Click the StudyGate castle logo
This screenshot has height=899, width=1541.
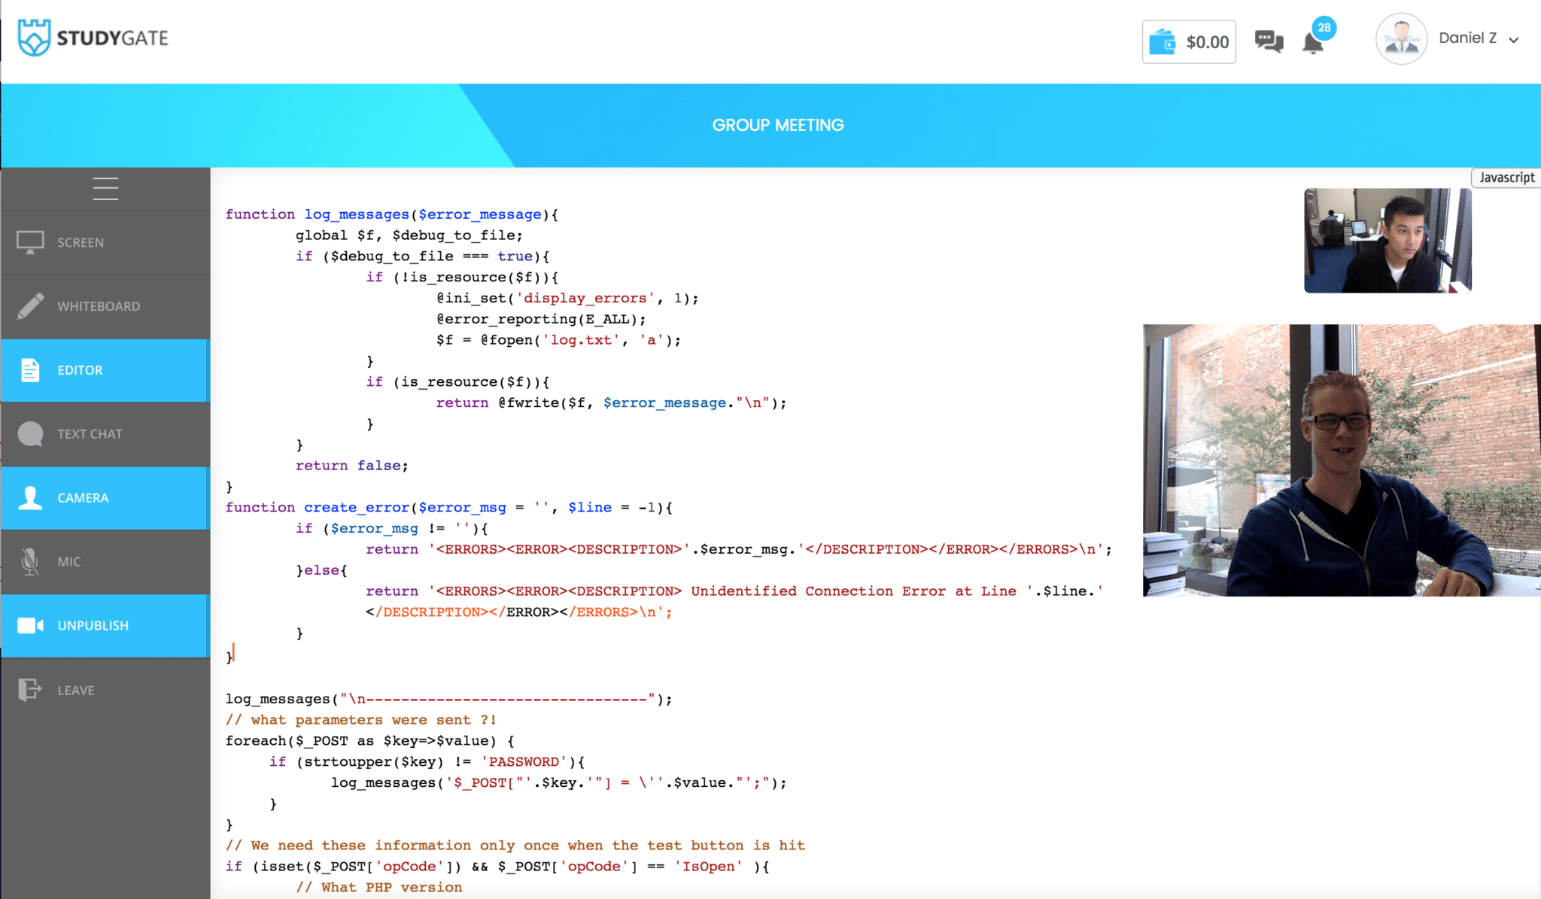(x=33, y=38)
